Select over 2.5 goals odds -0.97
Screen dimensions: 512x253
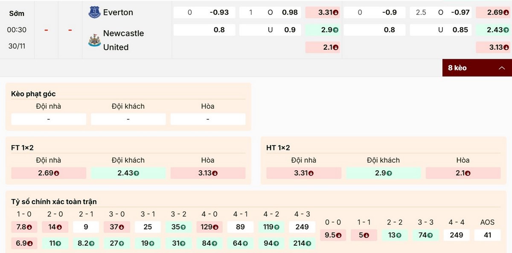(x=459, y=12)
